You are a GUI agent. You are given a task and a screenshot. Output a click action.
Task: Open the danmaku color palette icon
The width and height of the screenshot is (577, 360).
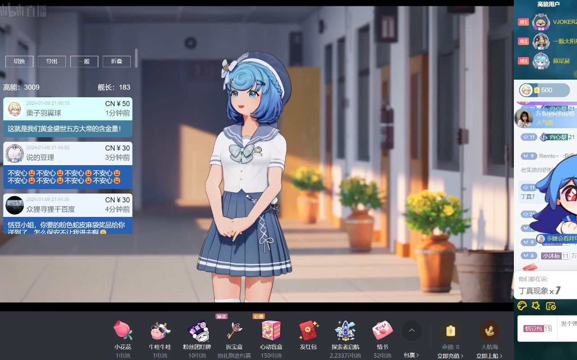coord(522,306)
